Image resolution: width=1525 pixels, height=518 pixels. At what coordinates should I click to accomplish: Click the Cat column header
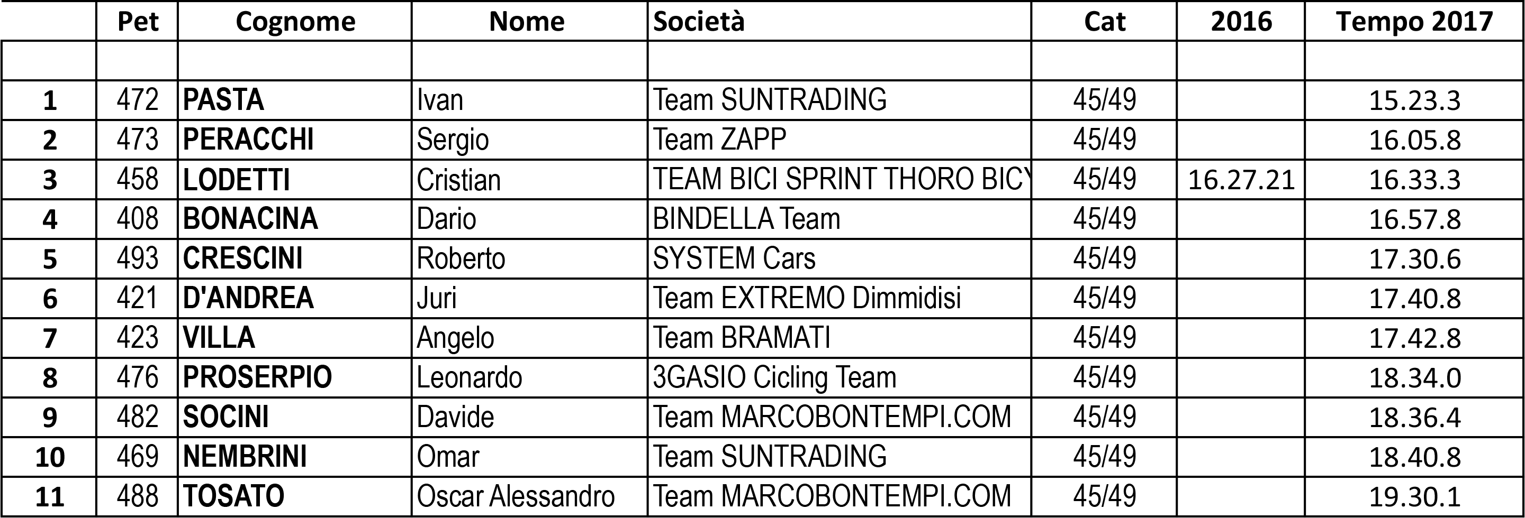pos(1104,21)
